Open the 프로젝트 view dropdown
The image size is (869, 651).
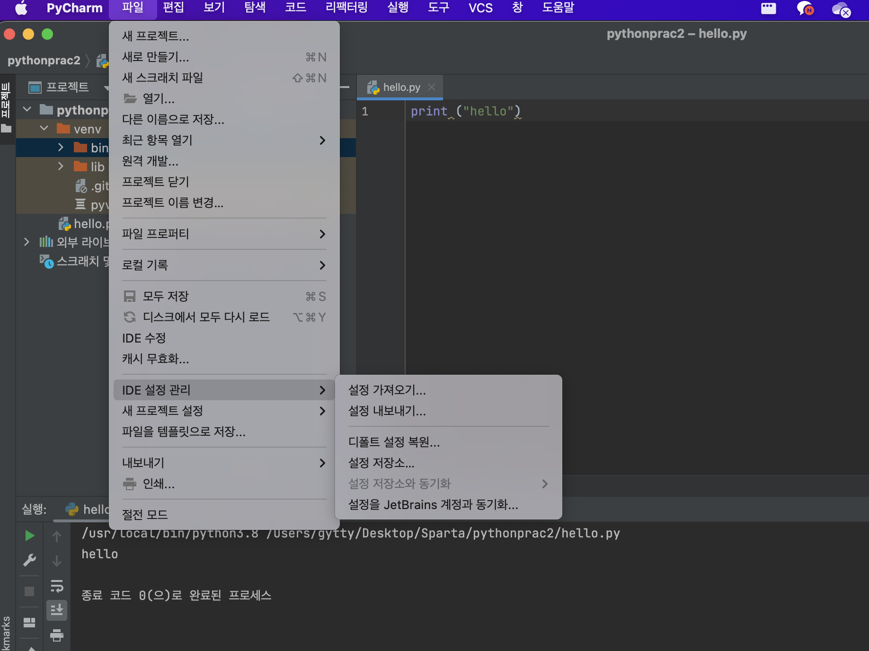tap(106, 88)
